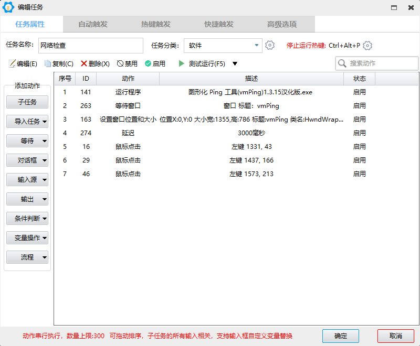Click the 确定 confirm button
The height and width of the screenshot is (346, 420).
tap(340, 336)
